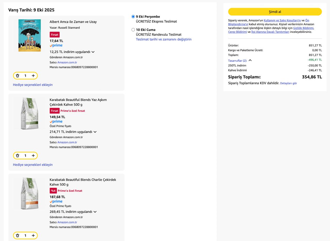Expand 214,71 TL indirim uygulandı details
Image resolution: width=330 pixels, height=241 pixels.
(95, 132)
